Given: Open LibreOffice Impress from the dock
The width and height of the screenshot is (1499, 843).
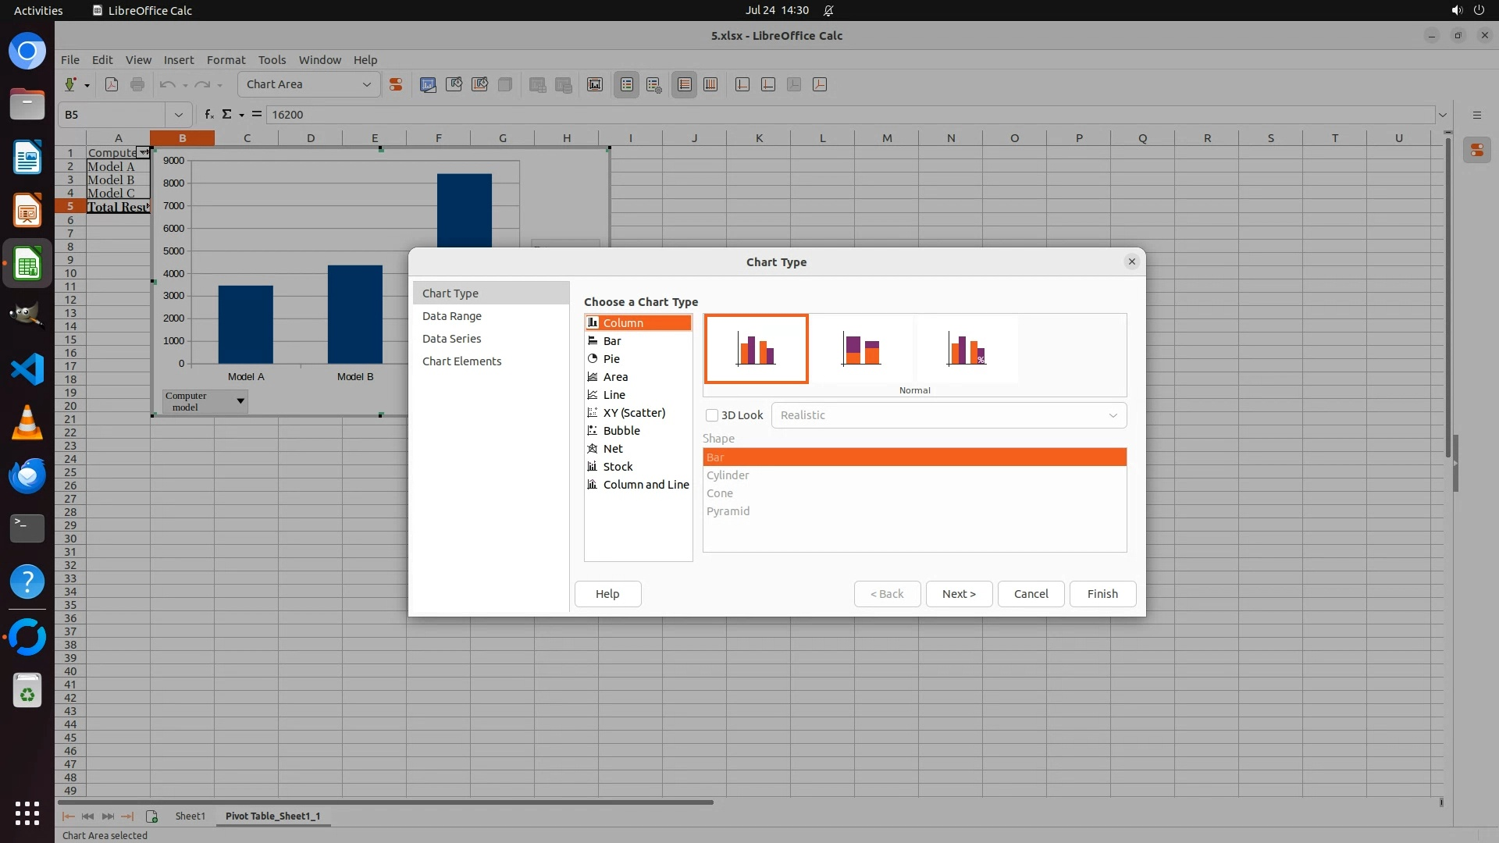Looking at the screenshot, I should [27, 211].
